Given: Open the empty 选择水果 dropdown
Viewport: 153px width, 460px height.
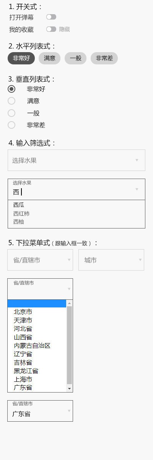Looking at the screenshot, I should [x=76, y=160].
